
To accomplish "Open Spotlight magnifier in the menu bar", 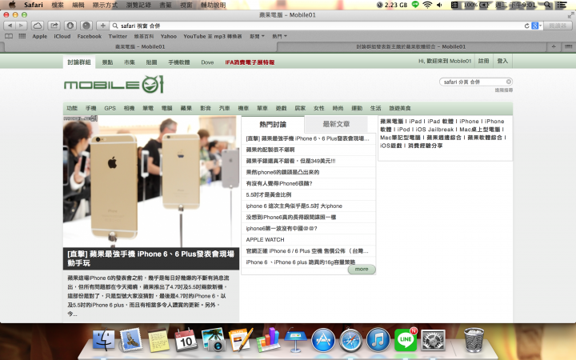I will click(x=547, y=5).
